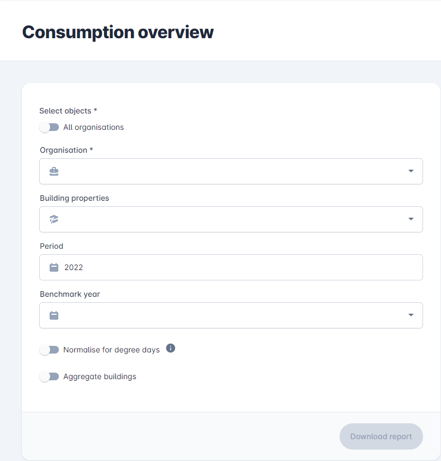Open the Benchmark year dropdown arrow
The height and width of the screenshot is (461, 441).
coord(410,315)
